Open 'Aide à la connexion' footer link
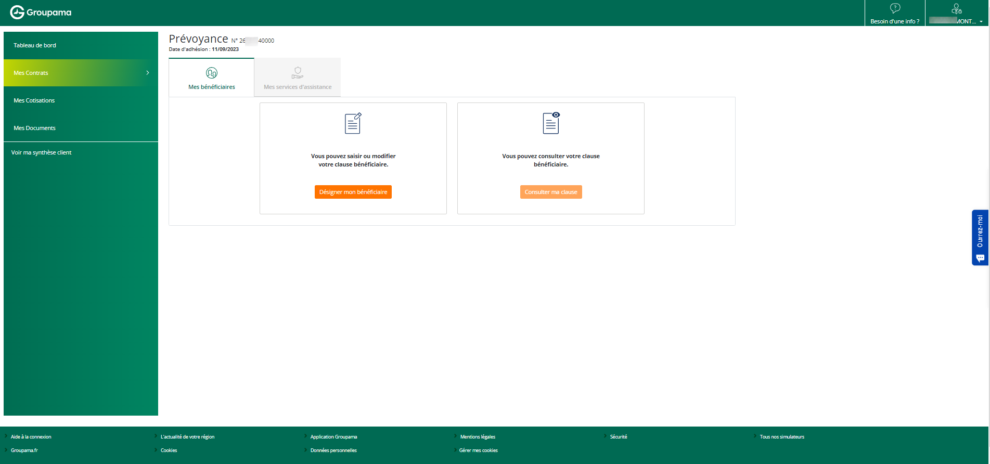Screen dimensions: 990x464 click(31, 437)
